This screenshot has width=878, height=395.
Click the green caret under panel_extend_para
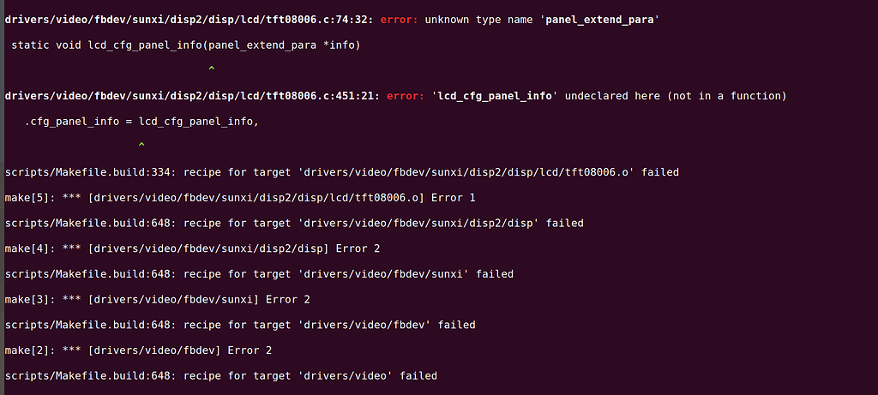click(x=211, y=69)
